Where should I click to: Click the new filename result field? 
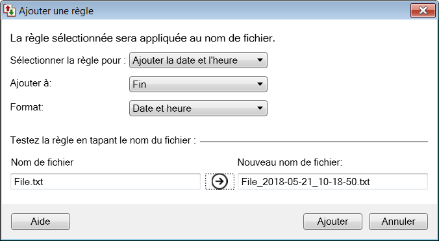tap(332, 182)
